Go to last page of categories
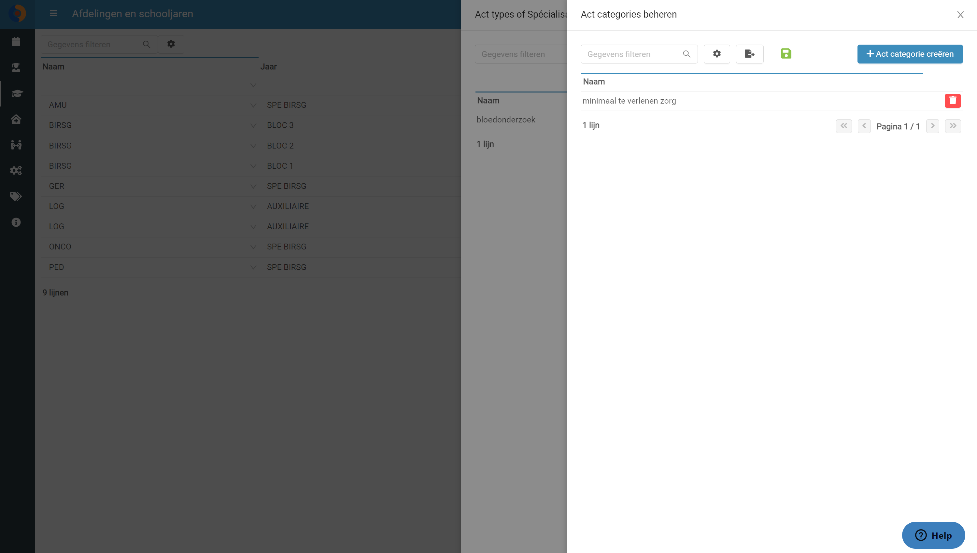Screen dimensions: 977x553 tap(953, 126)
